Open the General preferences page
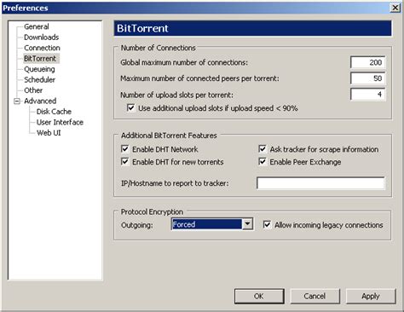The width and height of the screenshot is (404, 312). click(37, 26)
